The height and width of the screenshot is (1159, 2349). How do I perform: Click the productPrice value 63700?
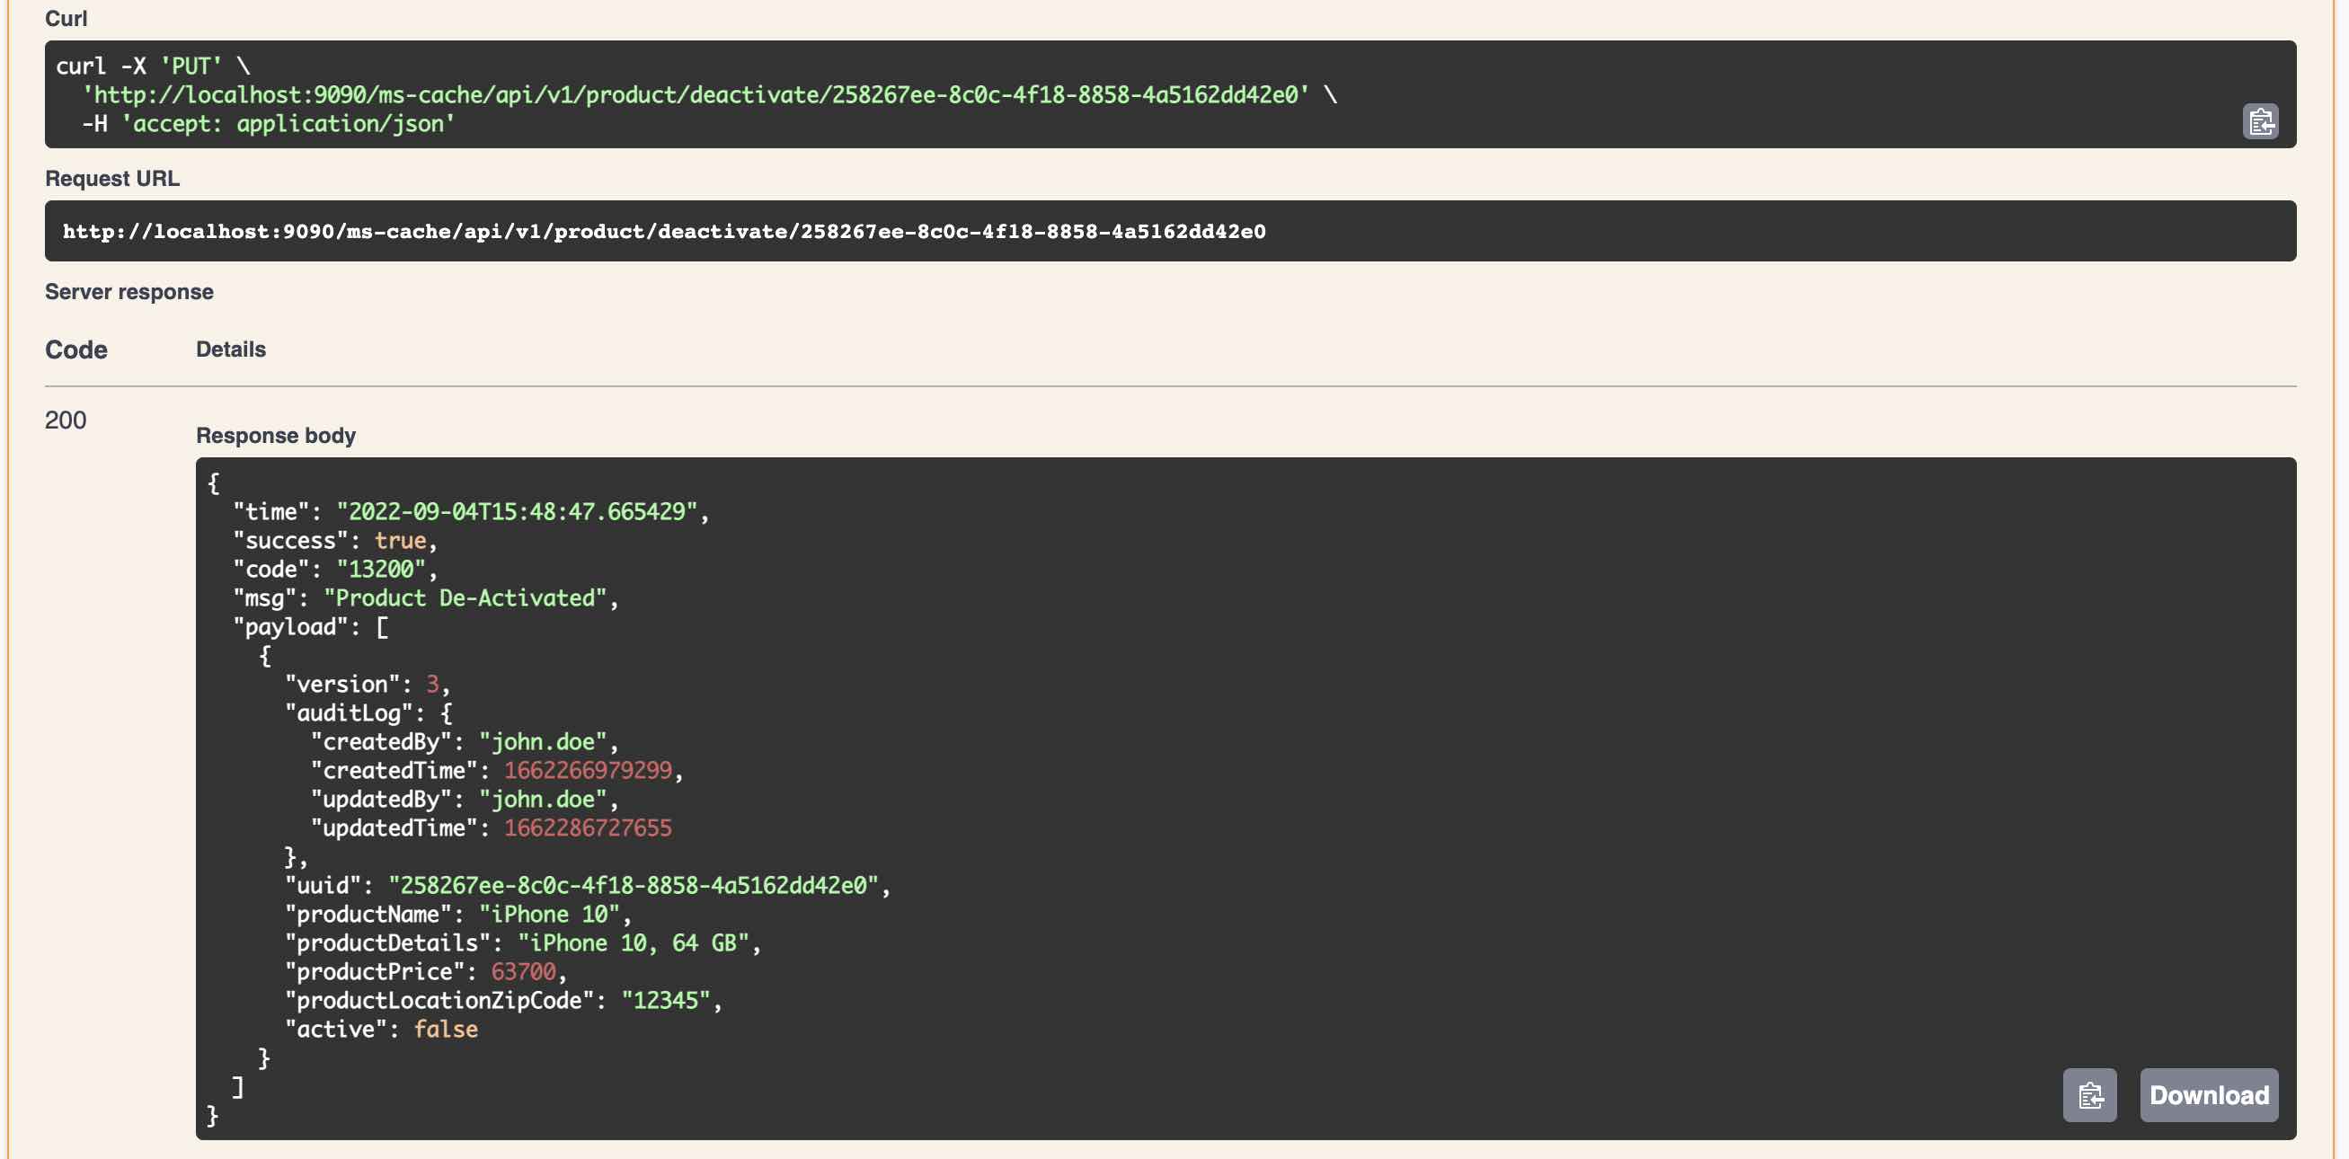[522, 971]
